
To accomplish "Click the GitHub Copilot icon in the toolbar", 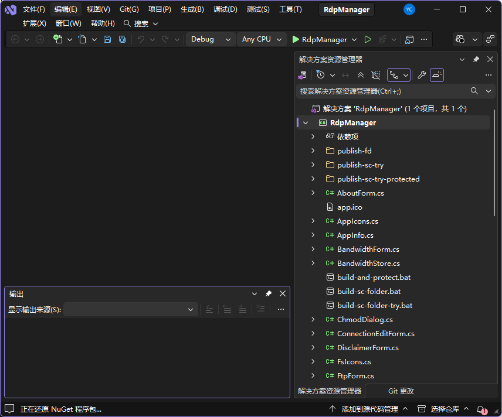I will point(460,39).
